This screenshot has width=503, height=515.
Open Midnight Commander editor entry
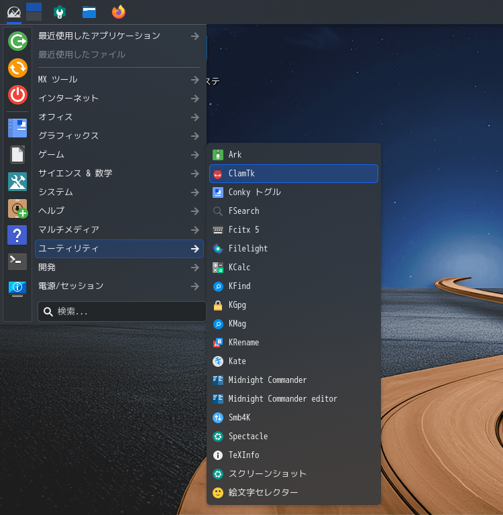293,399
